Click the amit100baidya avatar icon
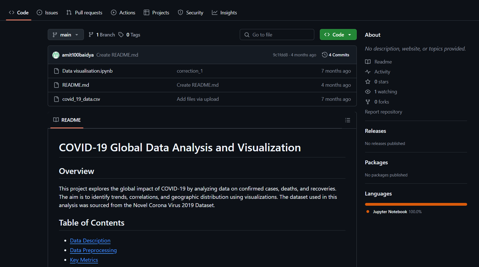Viewport: 479px width, 267px height. pos(56,55)
